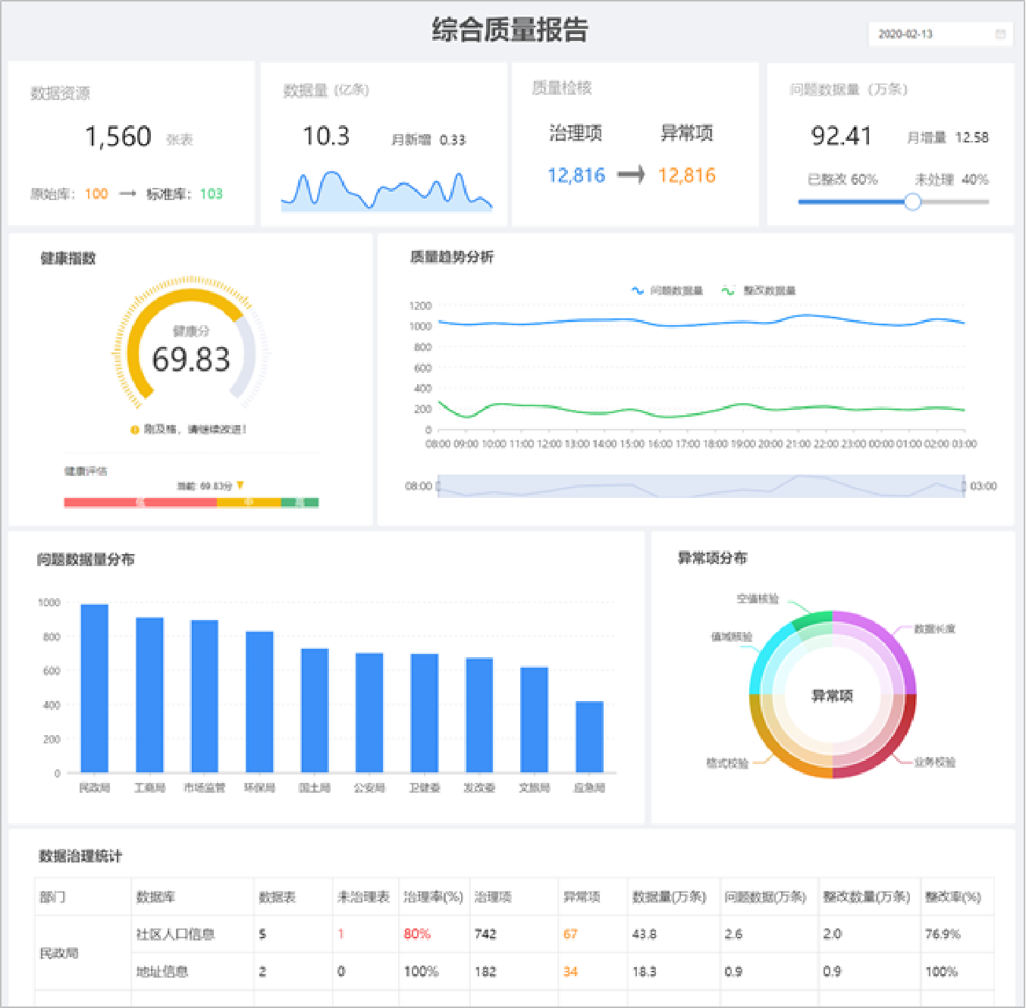1026x1008 pixels.
Task: Click the 问题数据量 blue legend icon
Action: [638, 290]
